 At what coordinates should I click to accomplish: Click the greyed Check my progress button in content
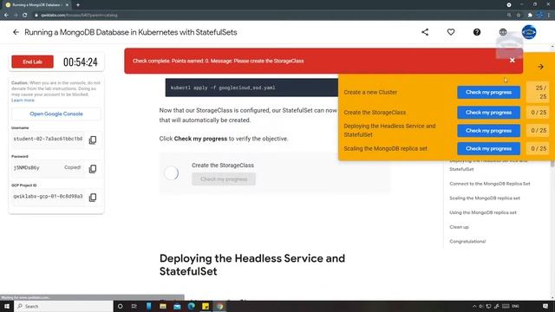point(224,179)
